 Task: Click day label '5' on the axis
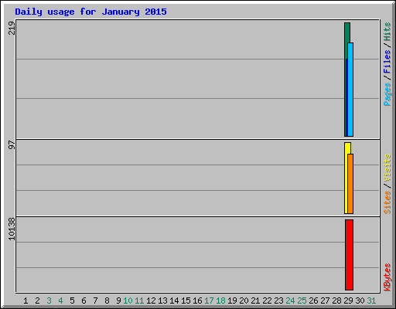pyautogui.click(x=72, y=301)
